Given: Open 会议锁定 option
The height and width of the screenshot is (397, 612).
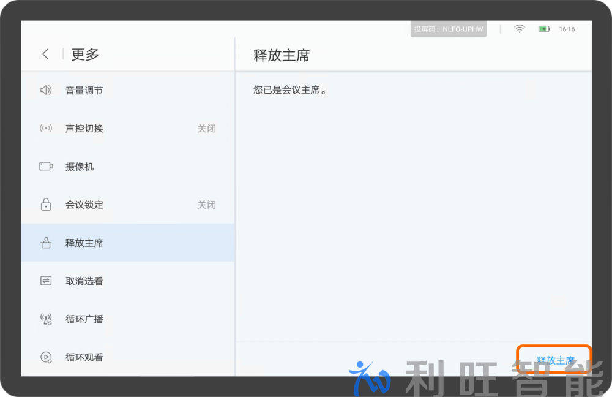Looking at the screenshot, I should point(128,205).
